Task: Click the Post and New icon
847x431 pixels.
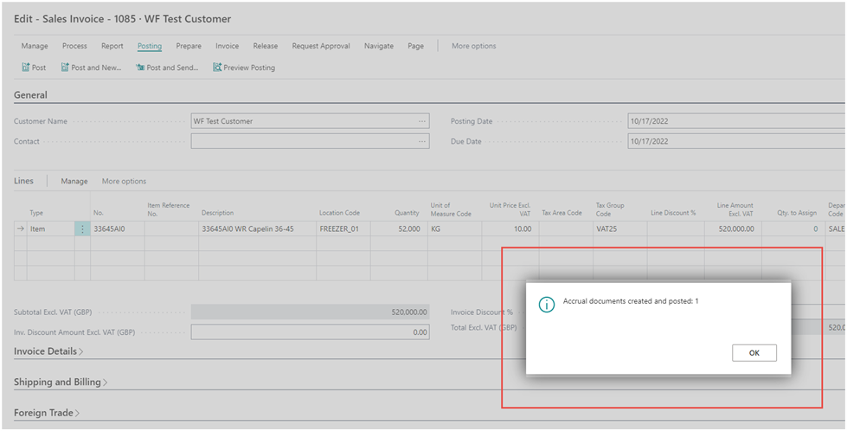Action: point(65,68)
